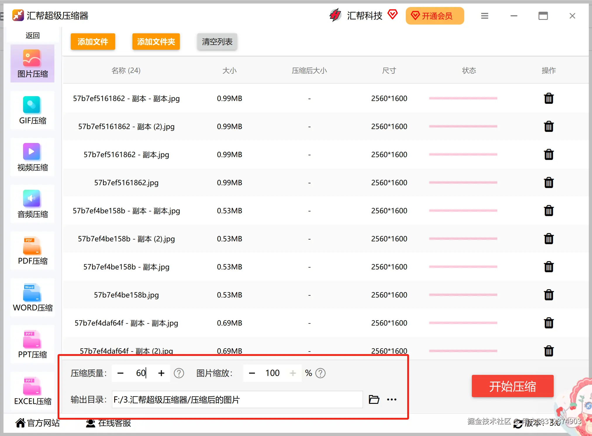
Task: Choose WORD压缩 in the sidebar
Action: click(32, 297)
